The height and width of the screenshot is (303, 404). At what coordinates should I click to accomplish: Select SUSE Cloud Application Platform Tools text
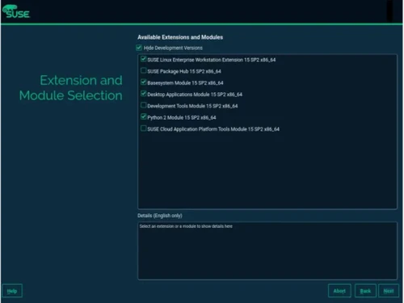click(x=213, y=129)
